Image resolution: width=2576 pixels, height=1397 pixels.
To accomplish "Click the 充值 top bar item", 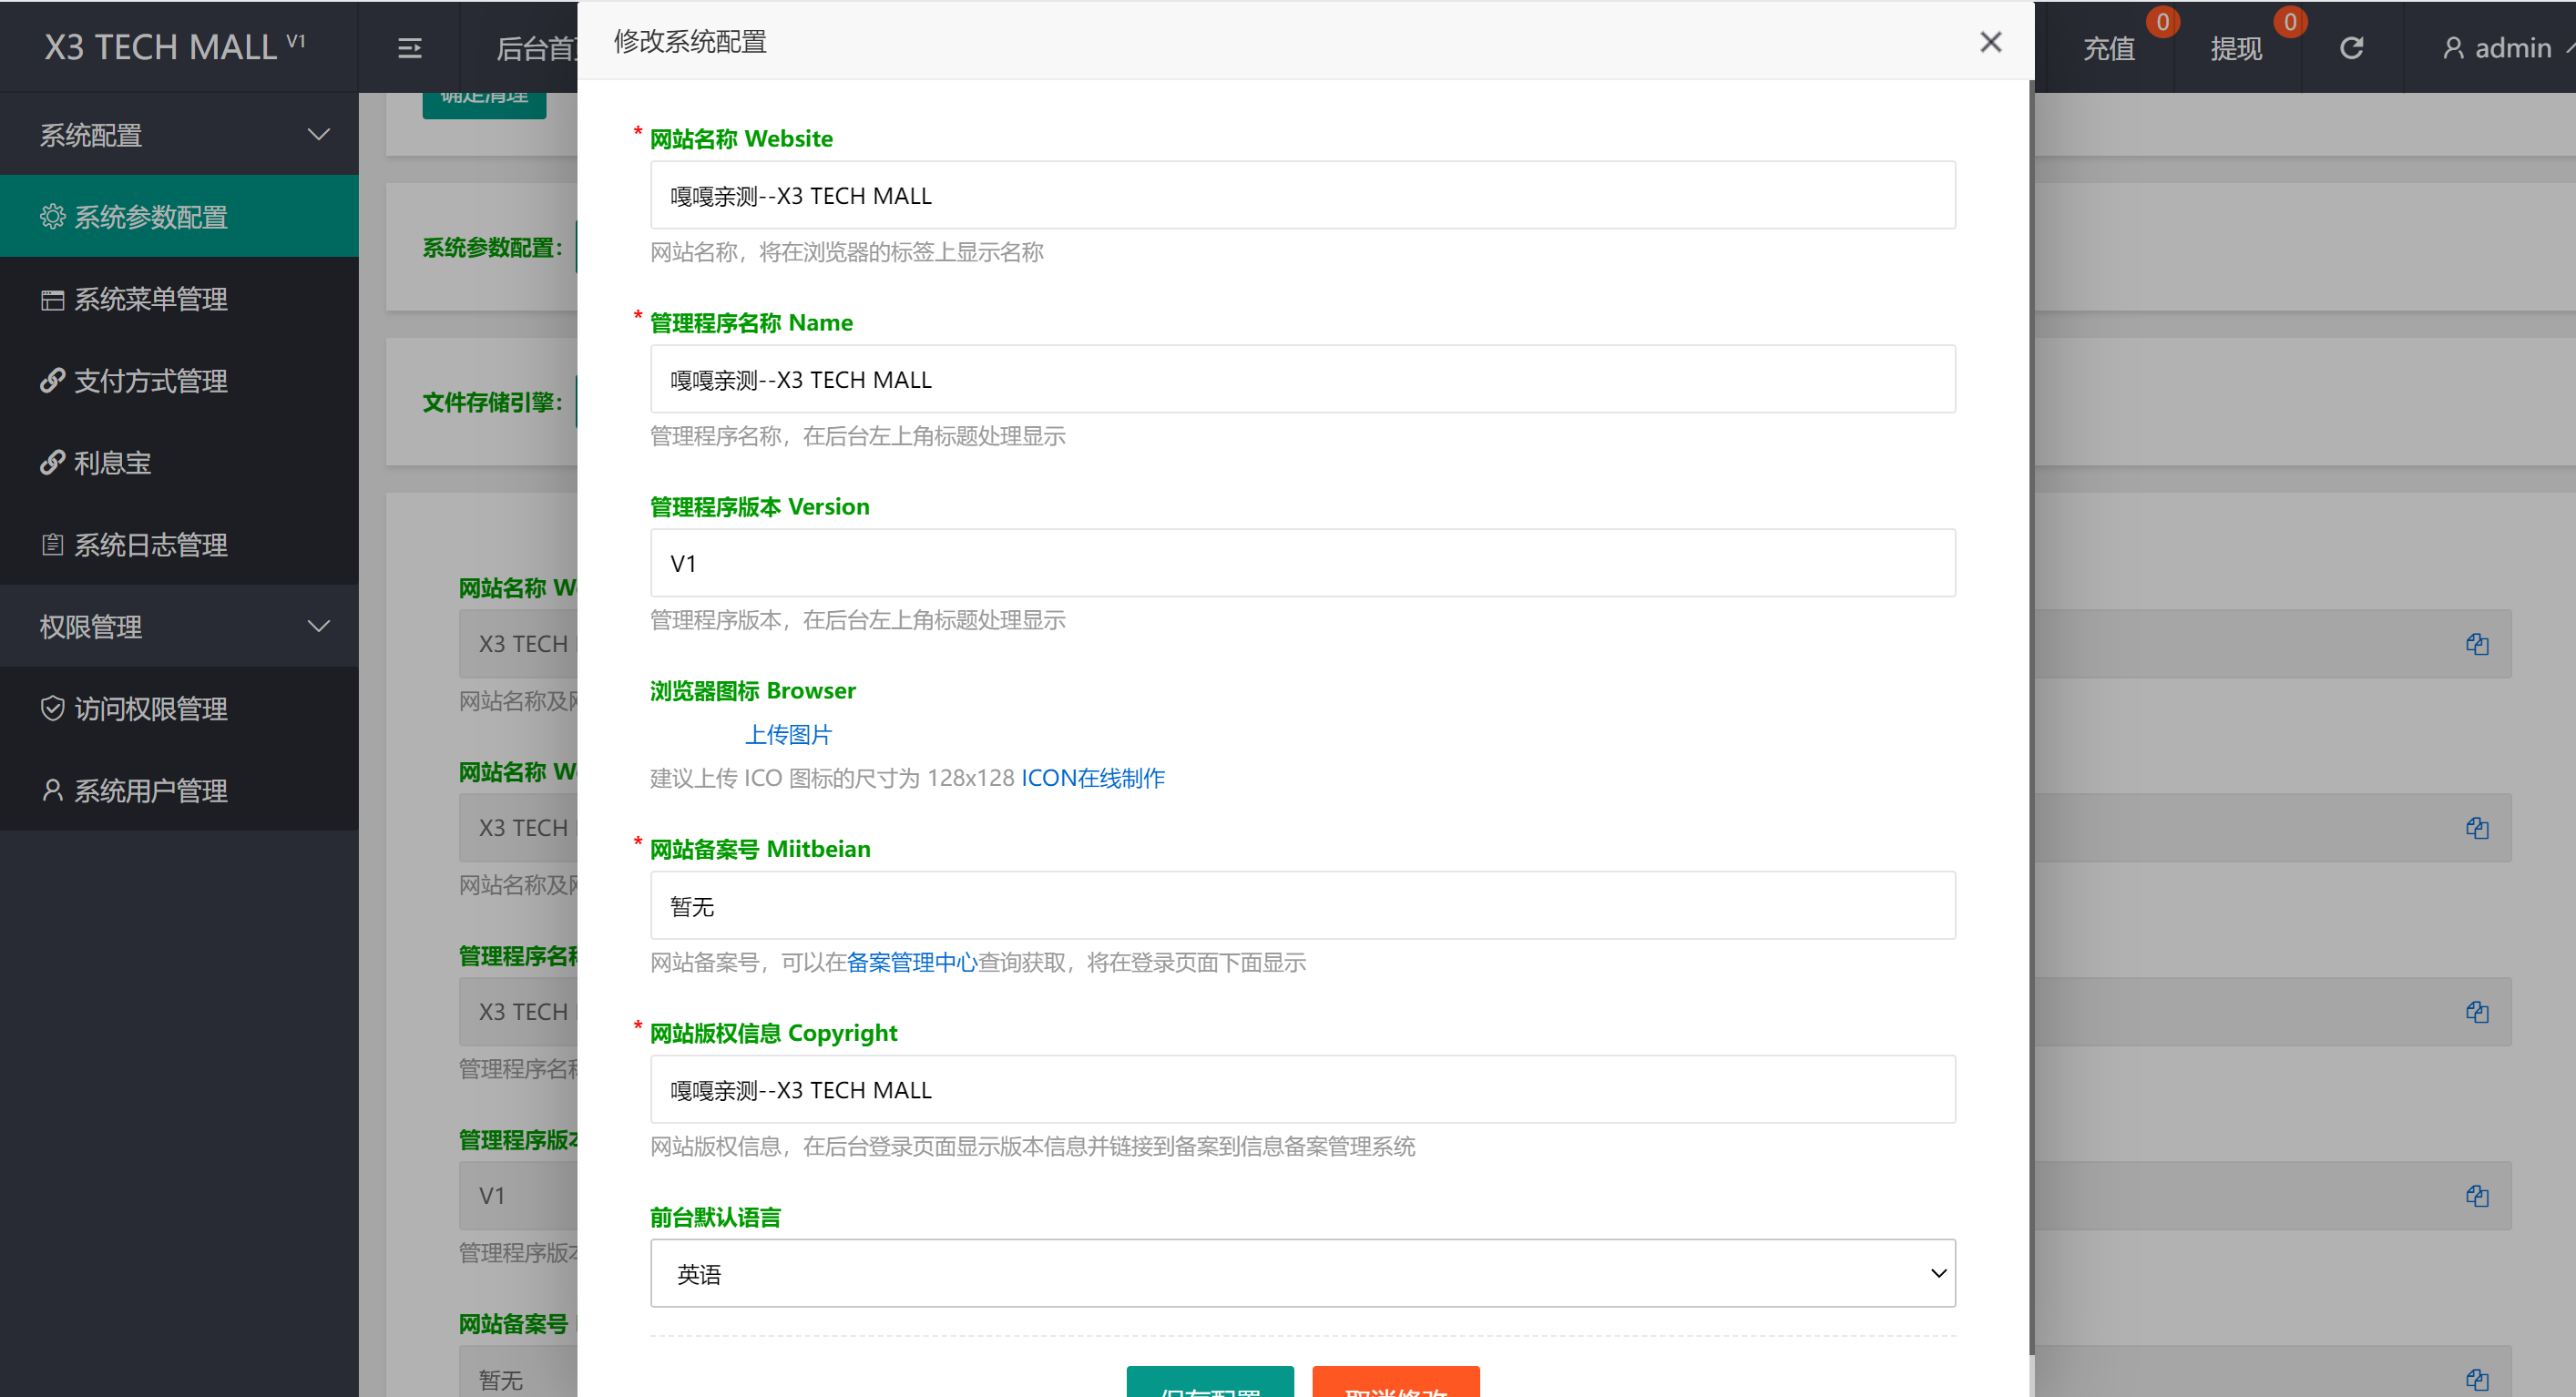I will (2108, 48).
